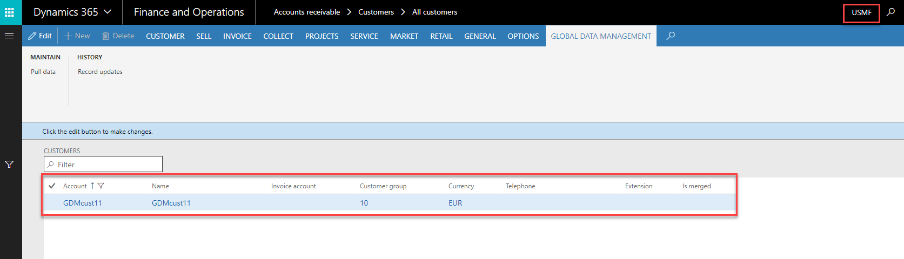Click the Invoice account column header

point(293,186)
